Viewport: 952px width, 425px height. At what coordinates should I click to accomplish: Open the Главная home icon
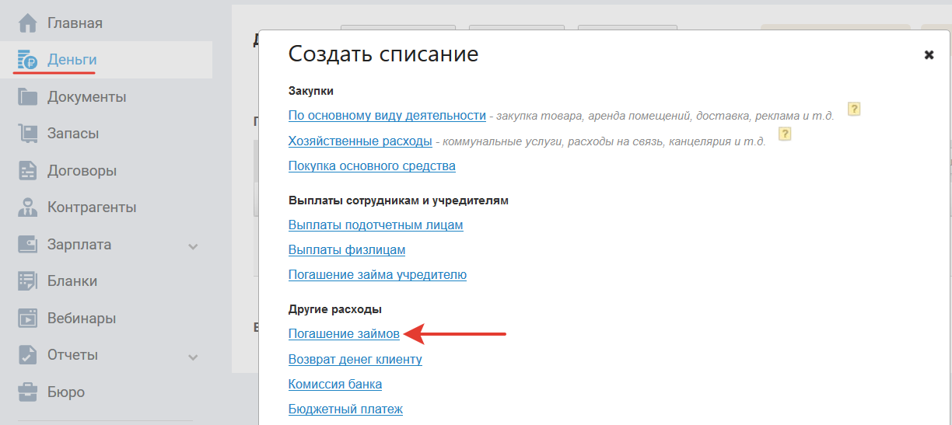tap(27, 23)
